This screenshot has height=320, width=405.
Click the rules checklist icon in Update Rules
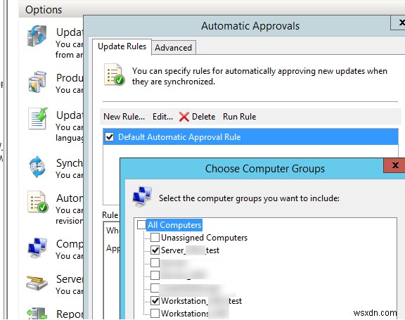pos(114,75)
